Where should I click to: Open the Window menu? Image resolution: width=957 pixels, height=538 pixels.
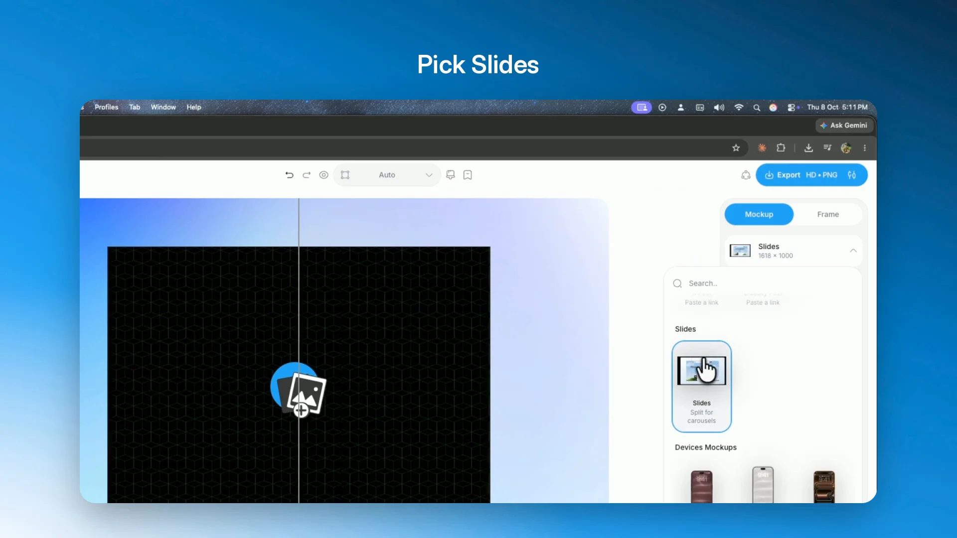pos(163,107)
